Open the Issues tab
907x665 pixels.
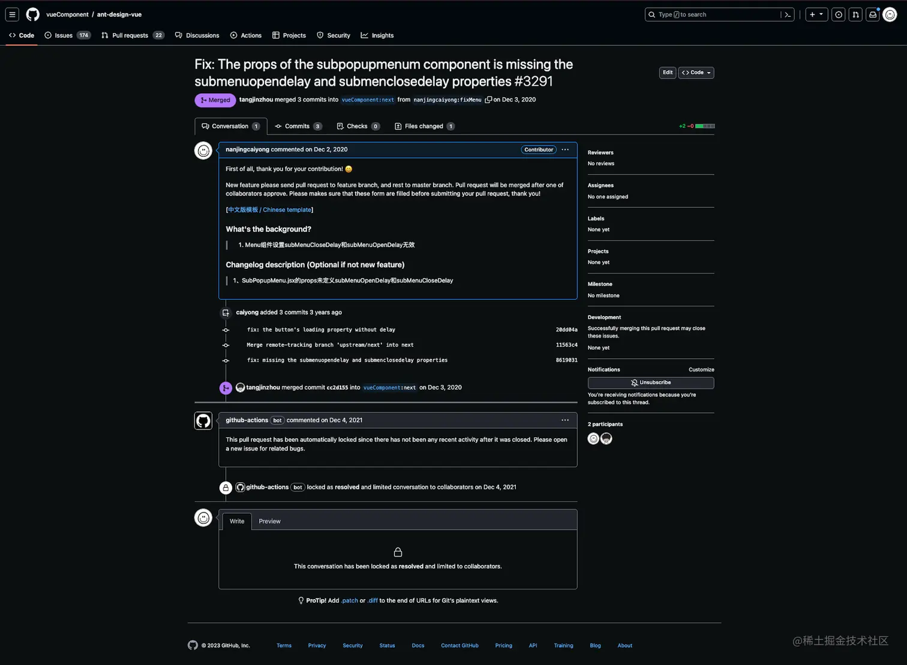(x=67, y=35)
